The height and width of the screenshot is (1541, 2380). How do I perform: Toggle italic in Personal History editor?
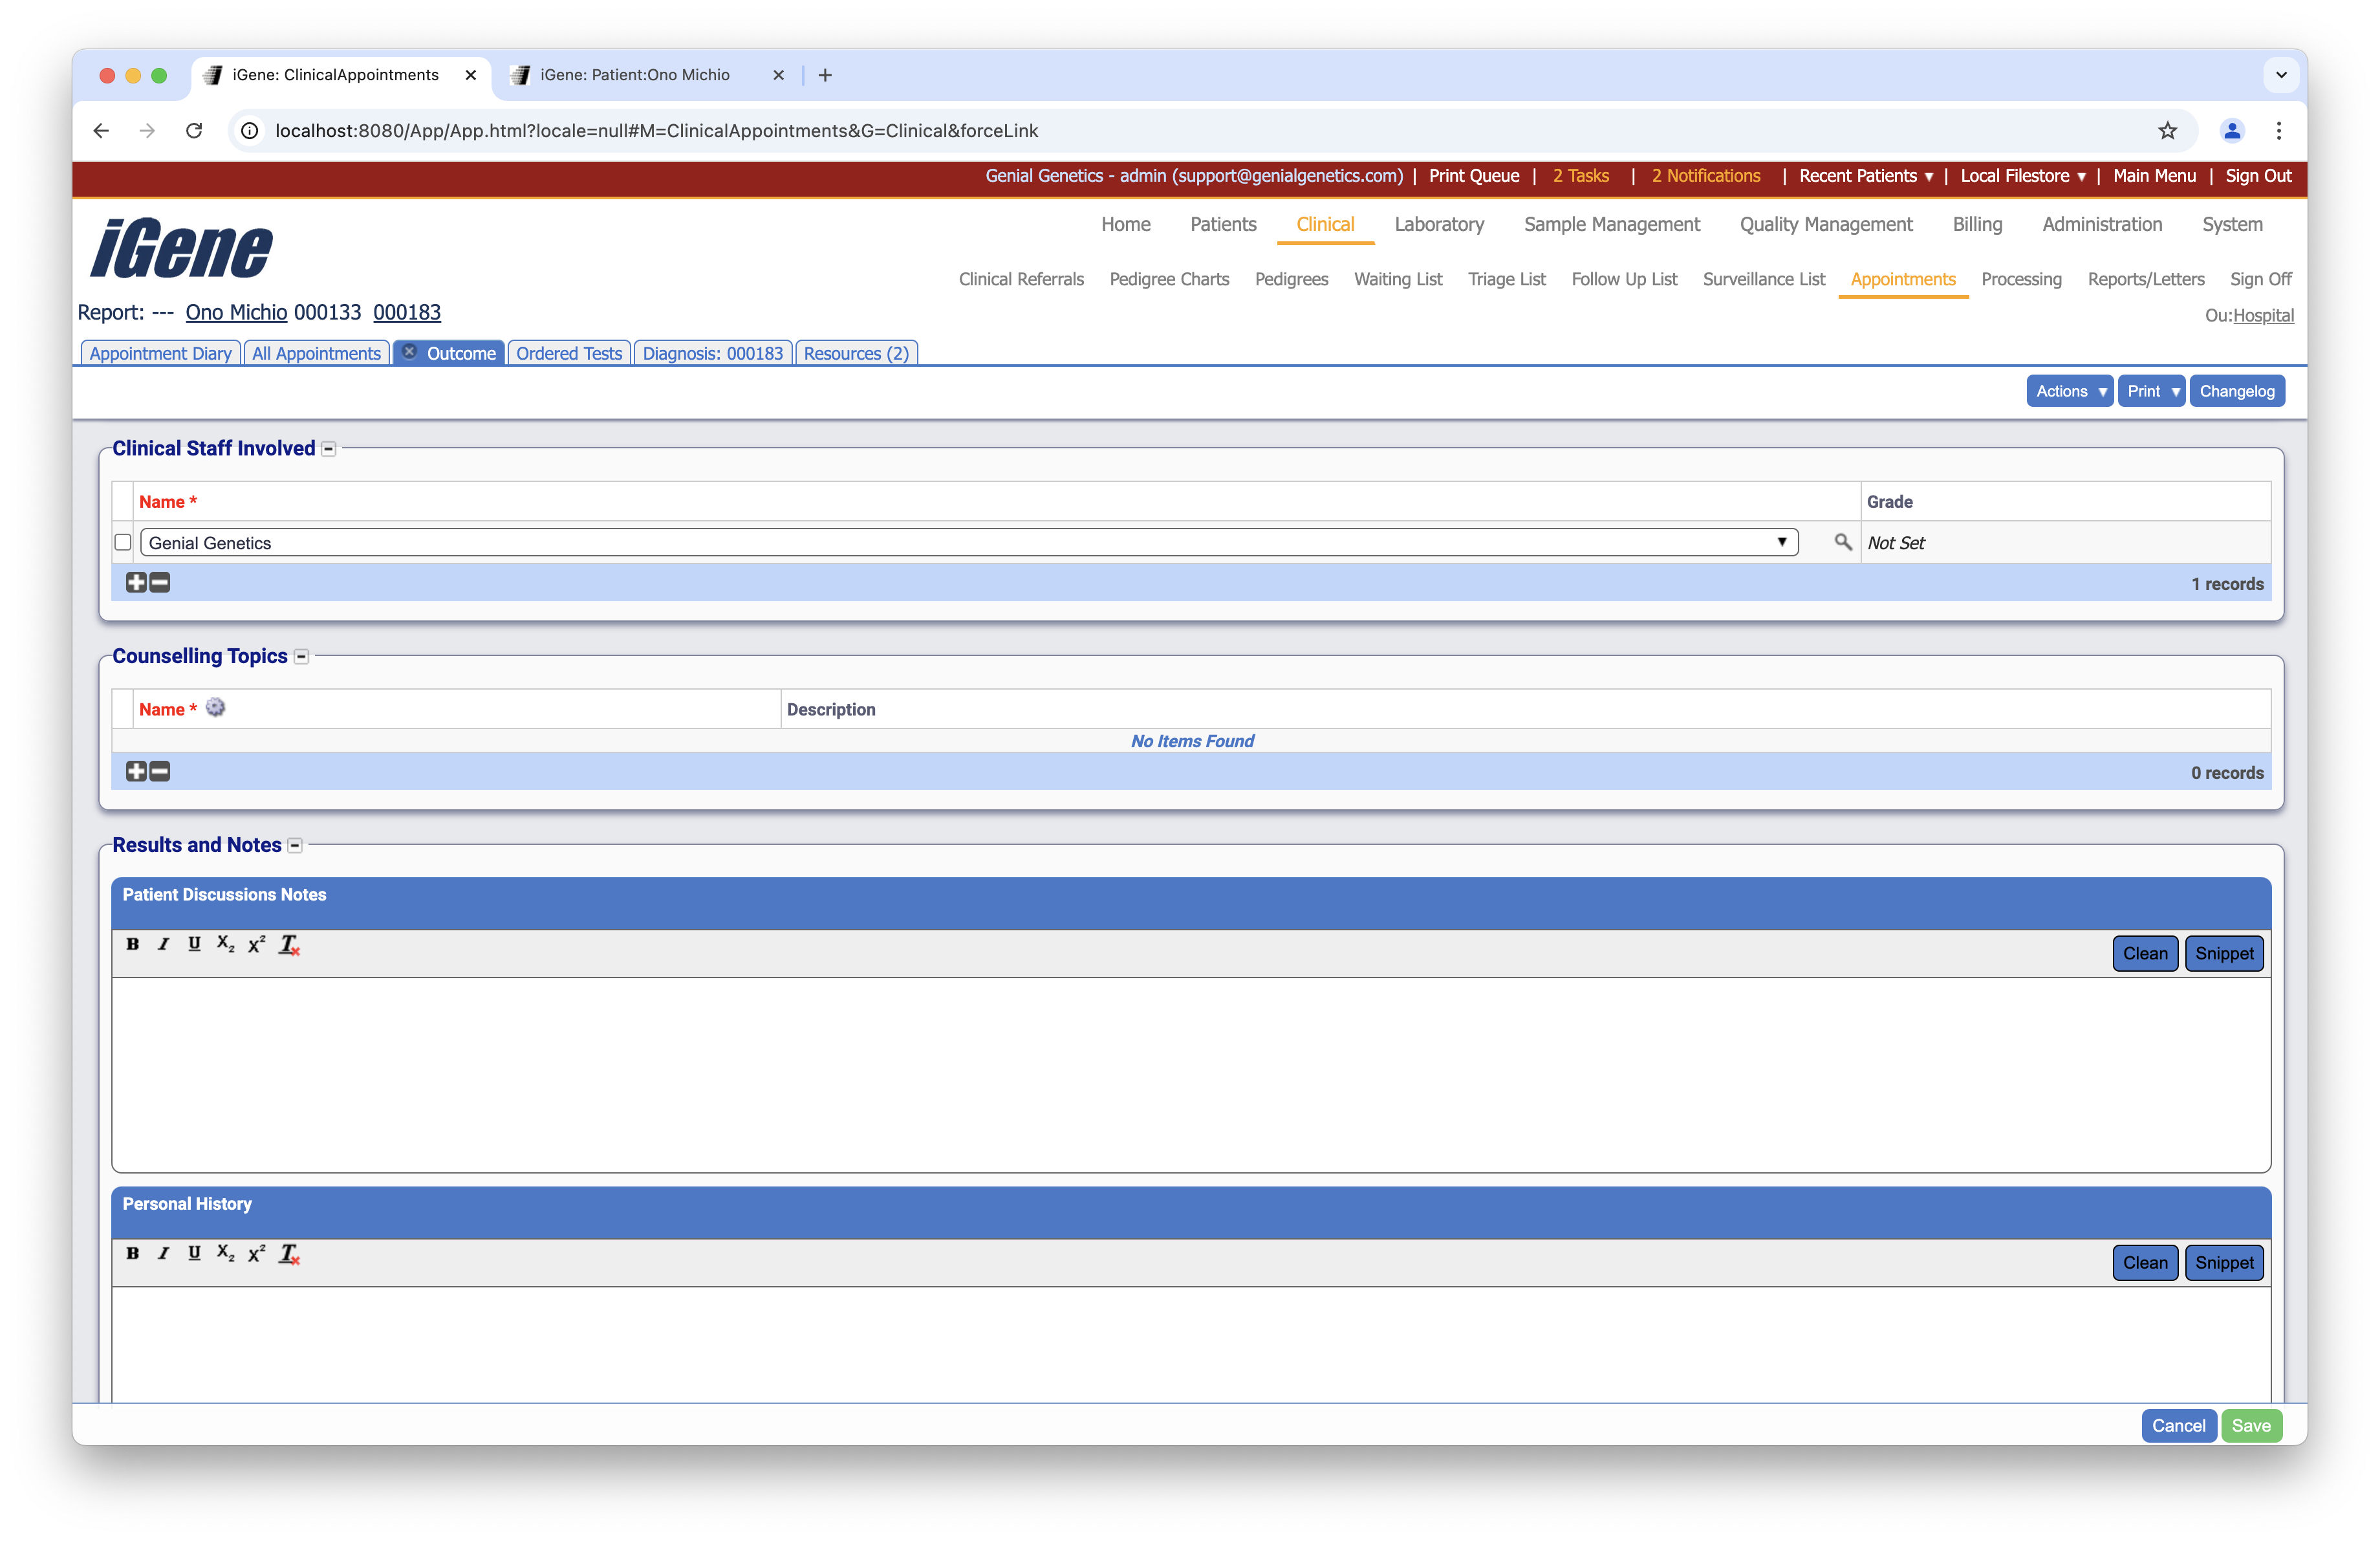(163, 1254)
